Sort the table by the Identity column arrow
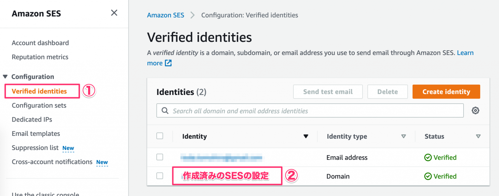The height and width of the screenshot is (196, 499). [x=305, y=137]
